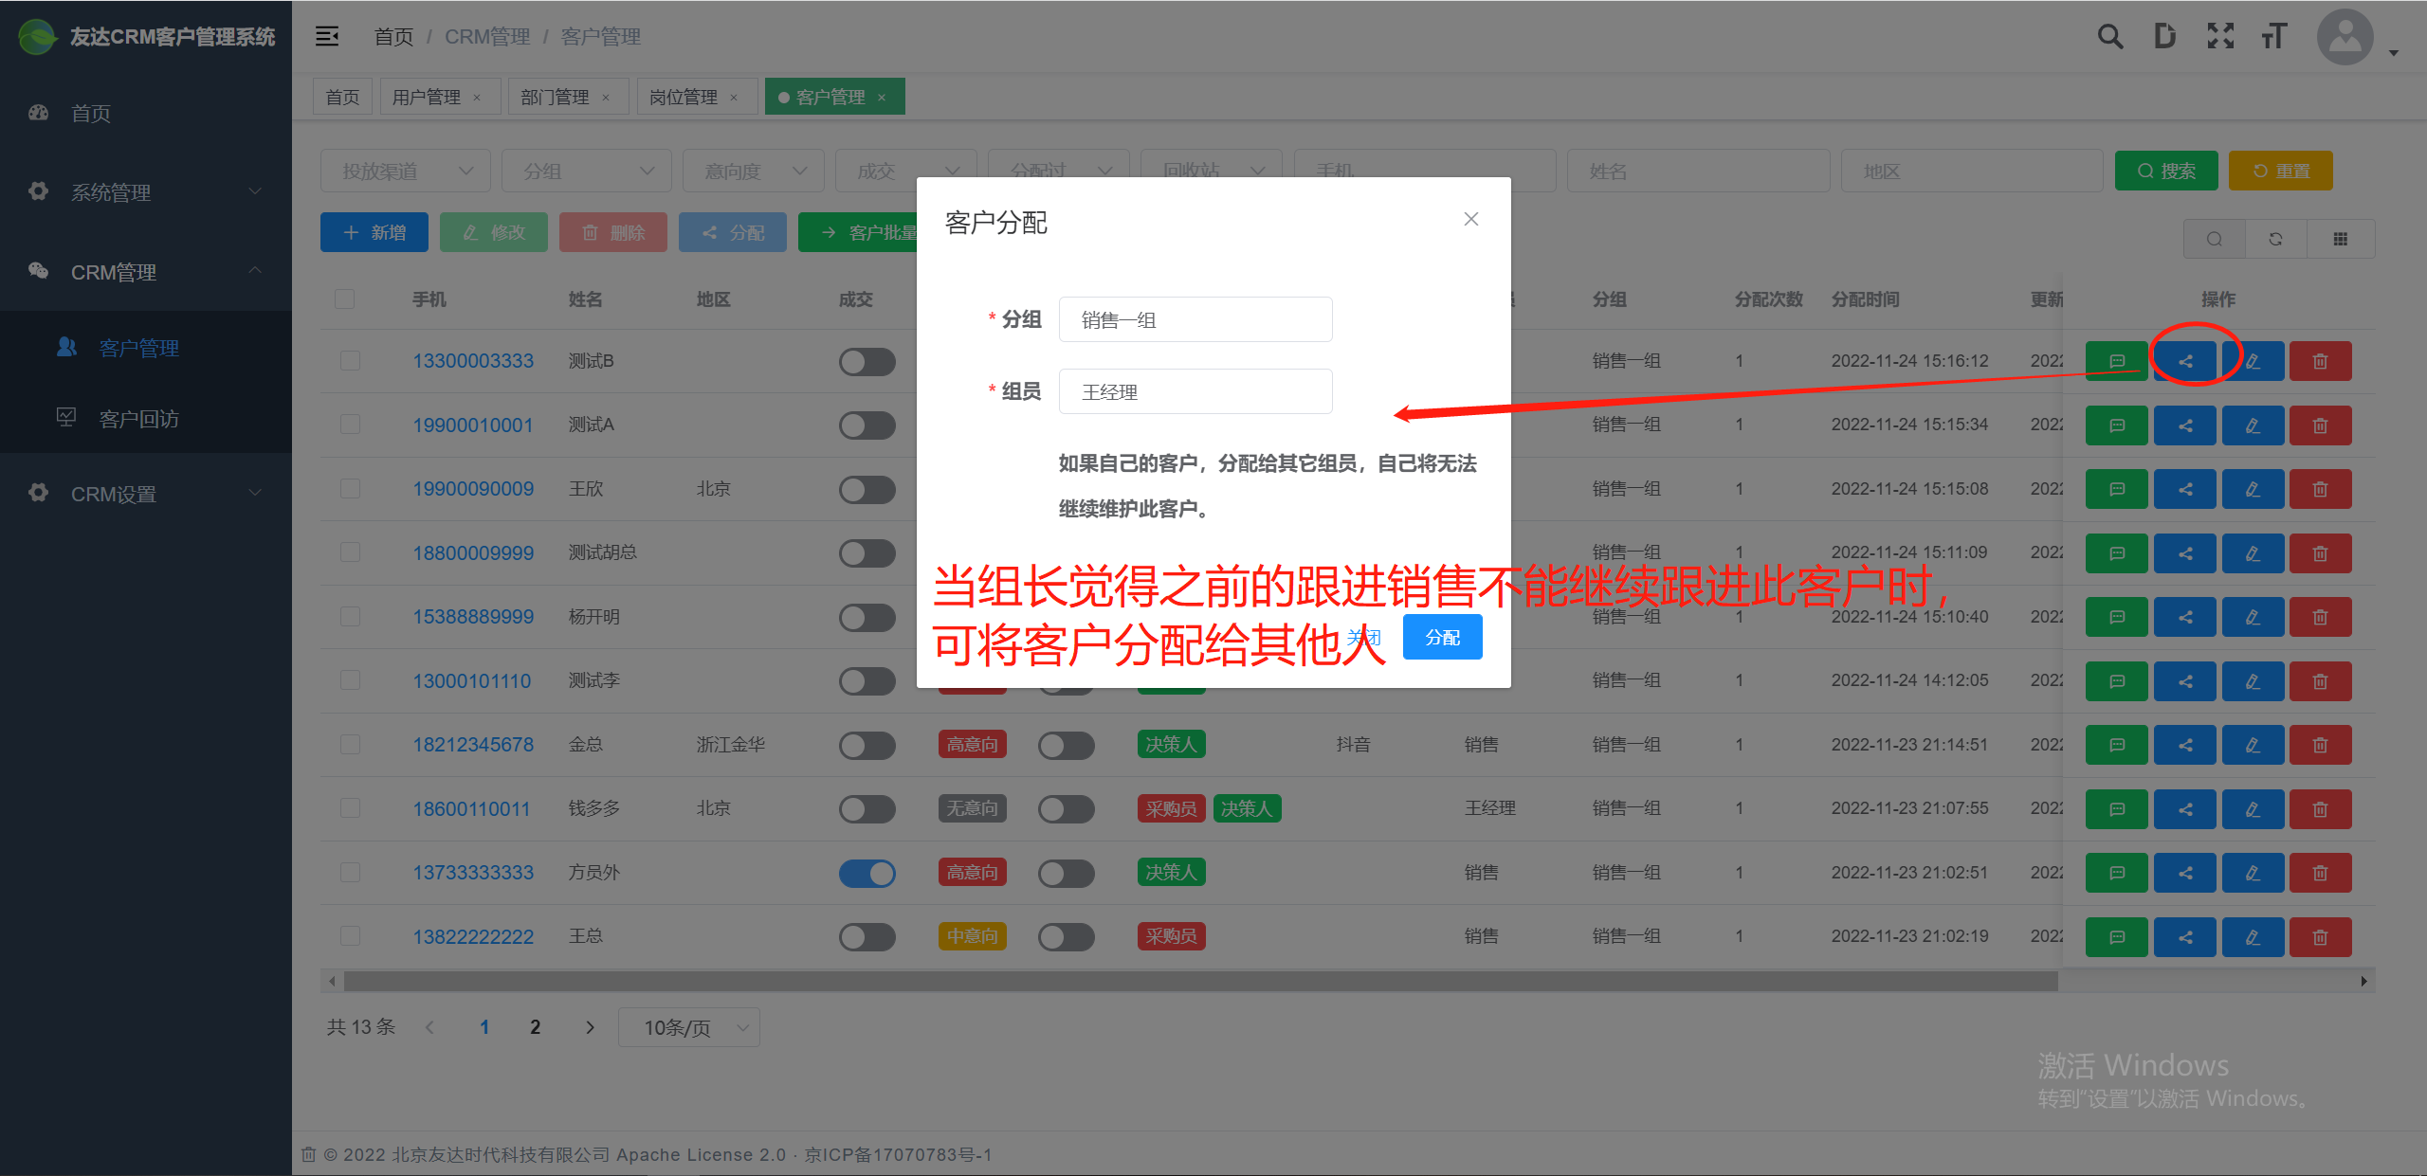The width and height of the screenshot is (2427, 1176).
Task: Click the blue 分配 confirm button in dialog
Action: [1442, 638]
